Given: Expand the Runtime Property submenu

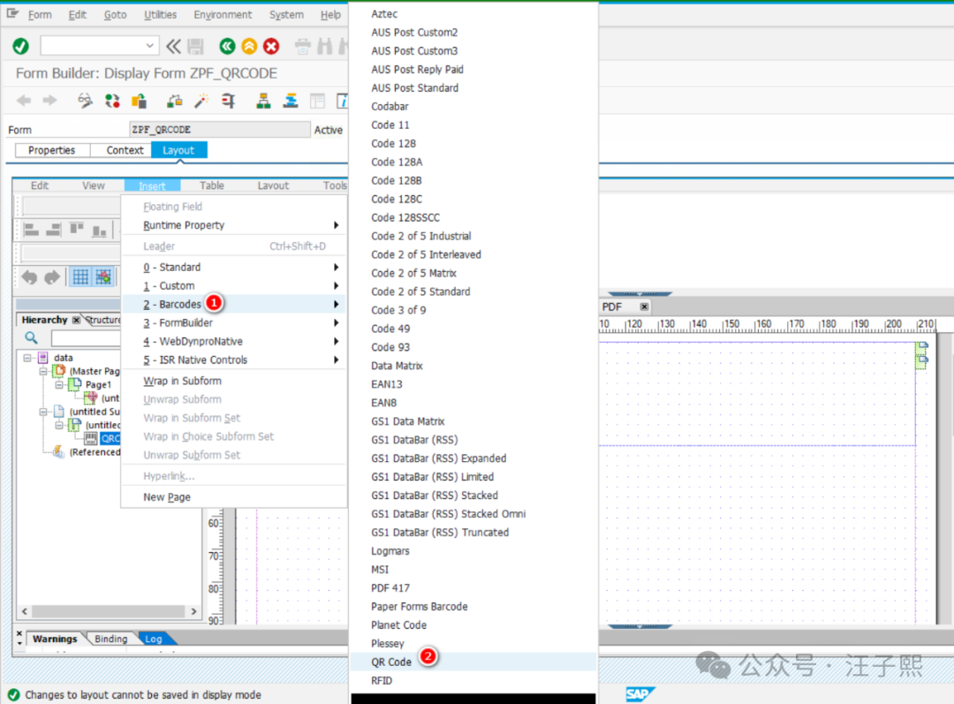Looking at the screenshot, I should tap(234, 225).
